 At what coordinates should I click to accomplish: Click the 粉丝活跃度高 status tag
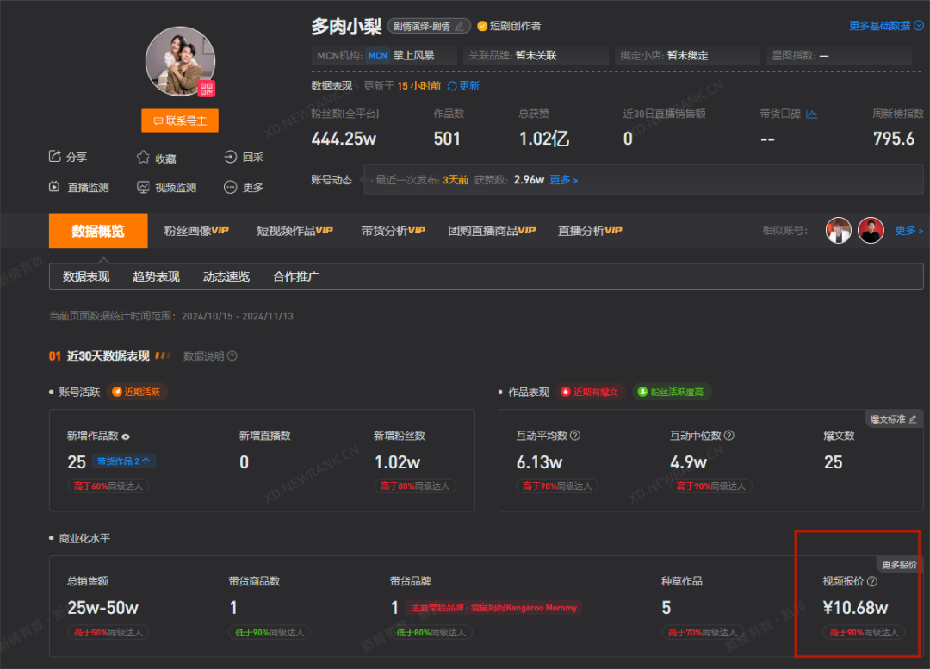pos(671,392)
